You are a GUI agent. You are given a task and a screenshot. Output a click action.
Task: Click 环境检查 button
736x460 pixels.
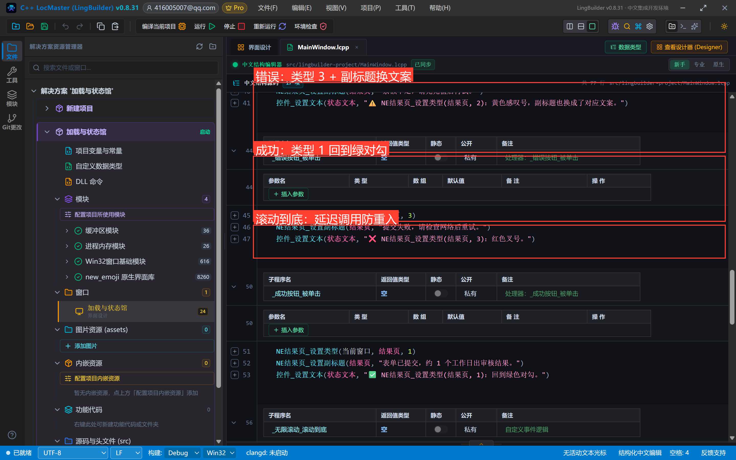pos(310,27)
